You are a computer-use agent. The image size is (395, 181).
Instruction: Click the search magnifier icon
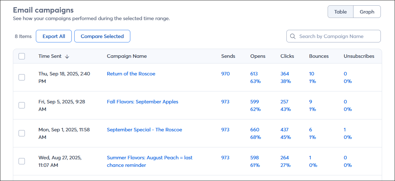point(293,36)
